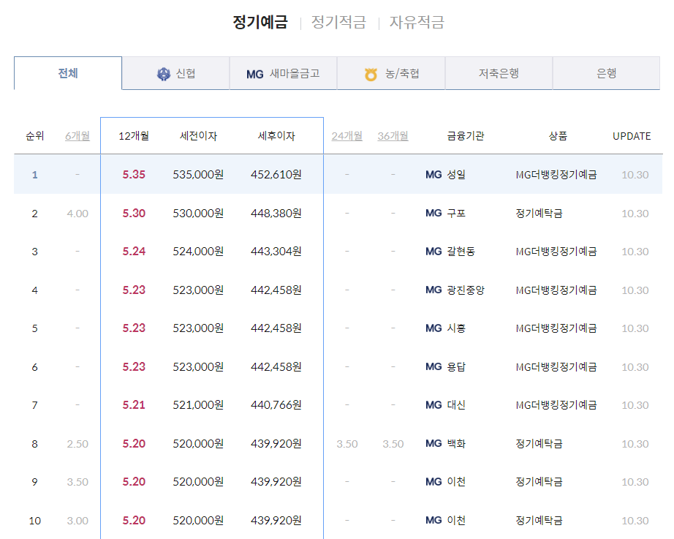The width and height of the screenshot is (674, 539).
Task: Click 성일 institution name
Action: tap(456, 175)
